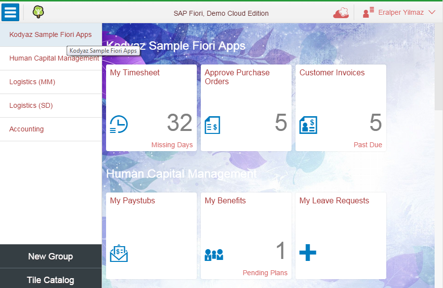This screenshot has height=288, width=443.
Task: Click the vertical scrollbar thumb
Action: (x=439, y=67)
